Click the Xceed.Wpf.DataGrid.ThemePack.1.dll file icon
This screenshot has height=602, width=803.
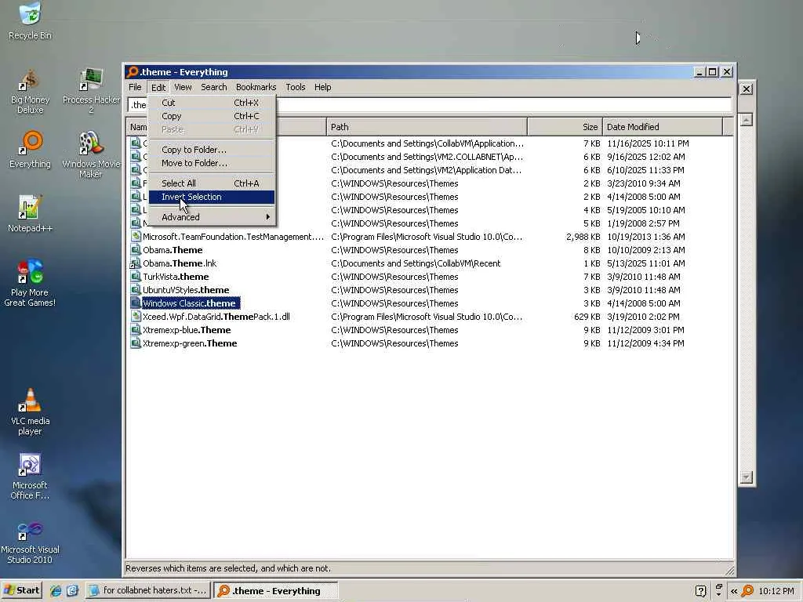(x=136, y=317)
